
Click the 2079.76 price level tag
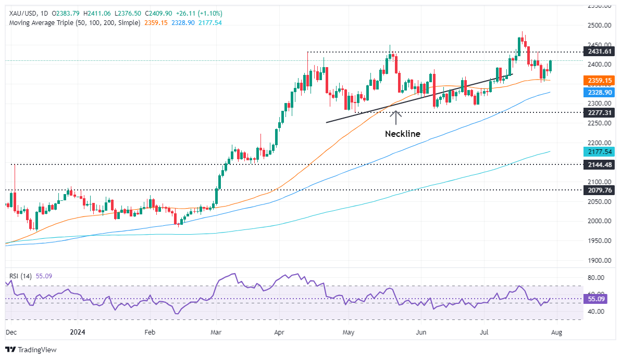coord(600,190)
